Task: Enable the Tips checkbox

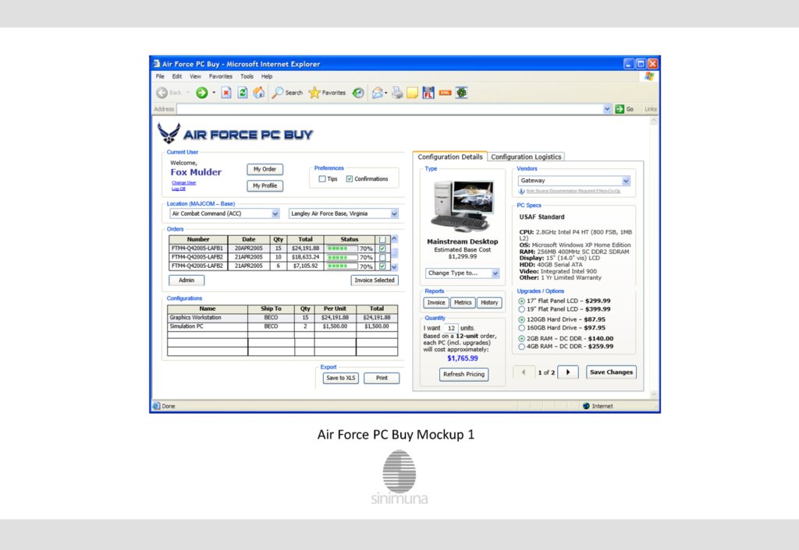Action: [322, 179]
